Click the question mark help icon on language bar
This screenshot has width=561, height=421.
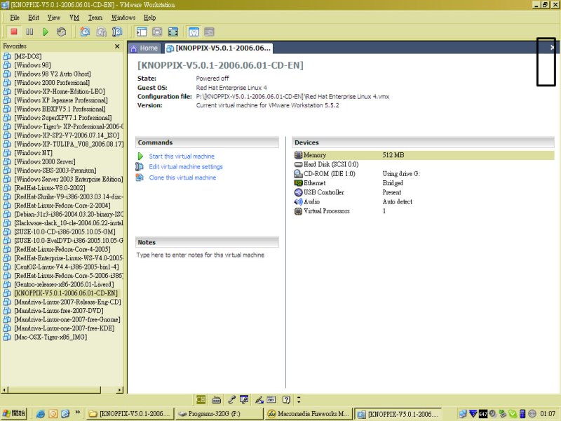click(286, 399)
